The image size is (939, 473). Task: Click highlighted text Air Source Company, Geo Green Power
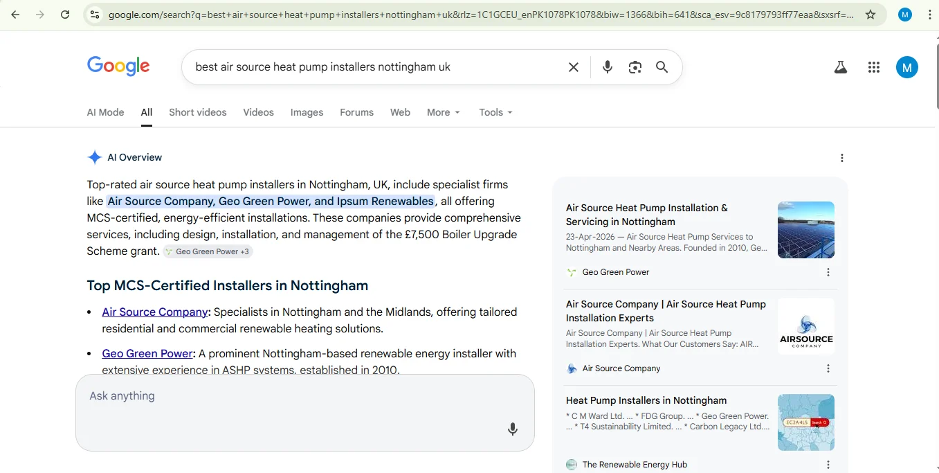[271, 202]
